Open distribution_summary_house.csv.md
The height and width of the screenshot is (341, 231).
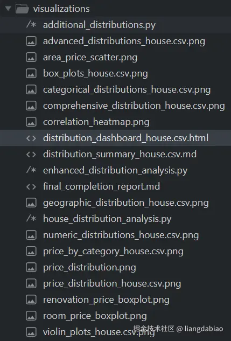click(x=120, y=154)
